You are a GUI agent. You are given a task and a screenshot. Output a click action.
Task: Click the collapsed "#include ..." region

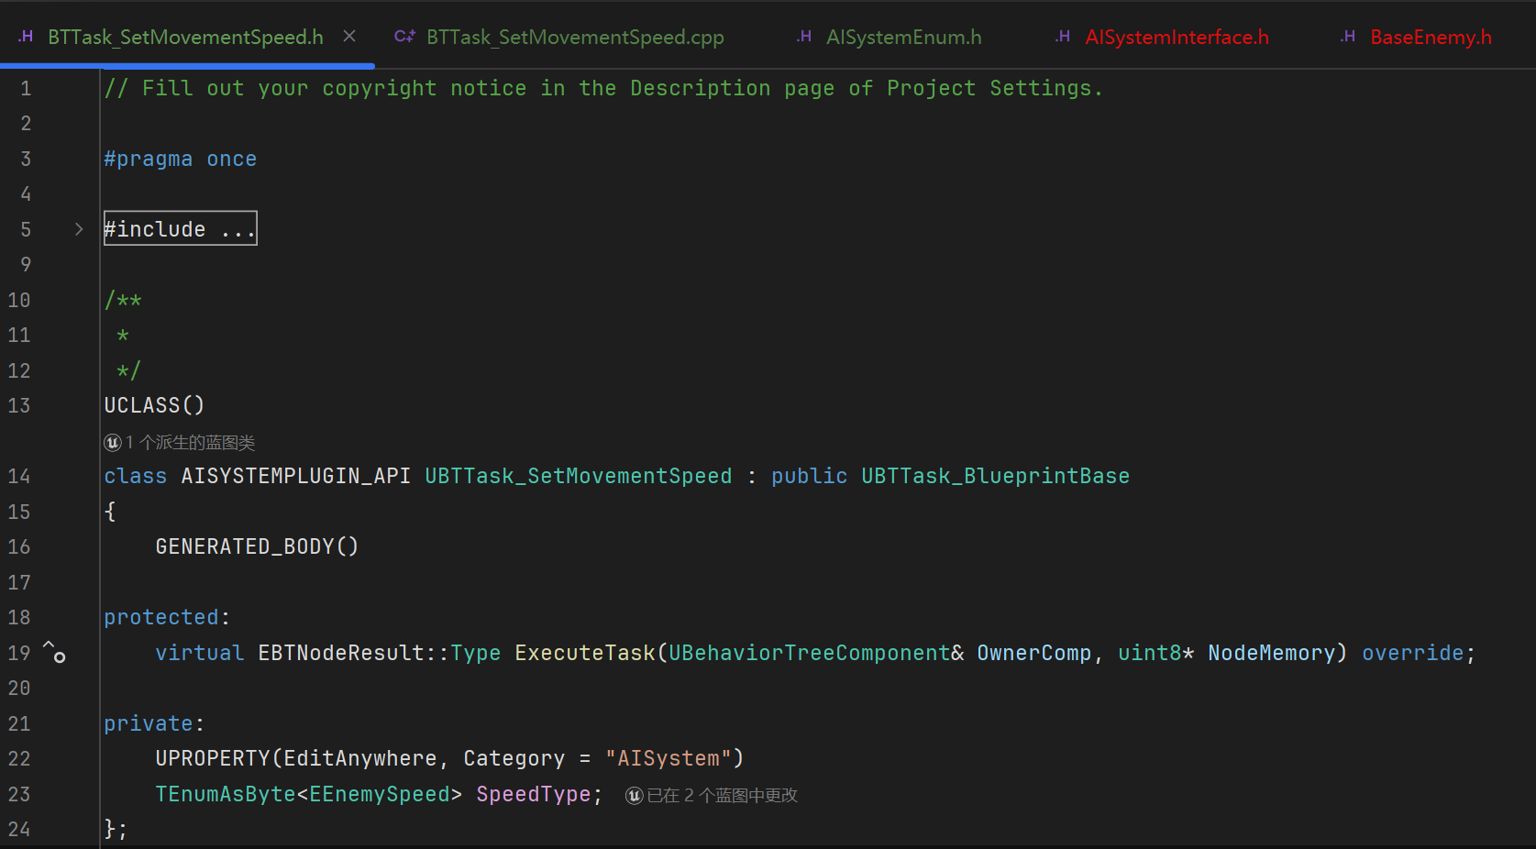(x=181, y=229)
